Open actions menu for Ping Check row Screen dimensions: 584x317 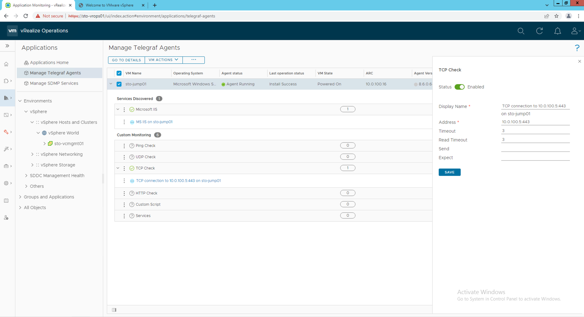(124, 146)
